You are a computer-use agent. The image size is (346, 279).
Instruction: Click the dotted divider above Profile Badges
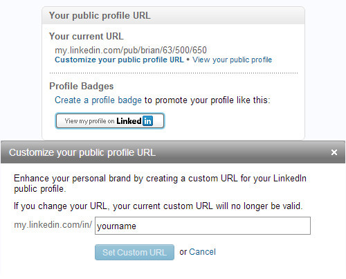(174, 73)
